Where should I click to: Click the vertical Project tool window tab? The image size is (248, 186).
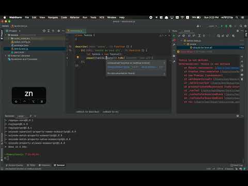click(x=2, y=35)
